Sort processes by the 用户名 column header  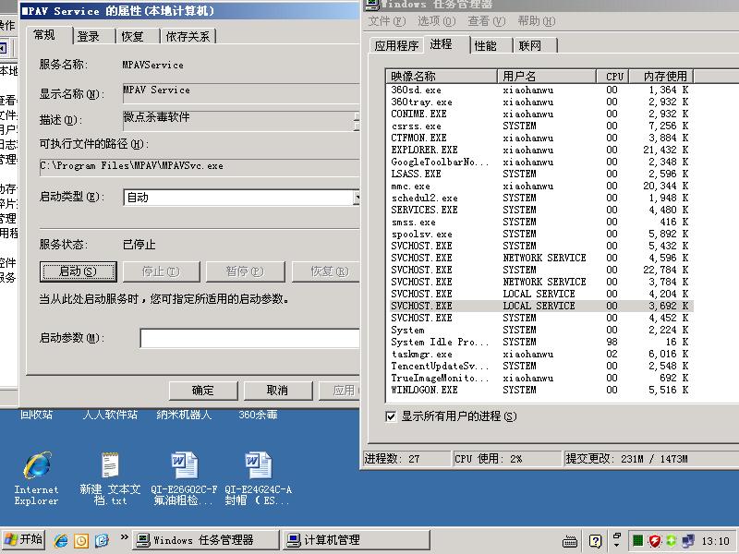click(x=547, y=77)
